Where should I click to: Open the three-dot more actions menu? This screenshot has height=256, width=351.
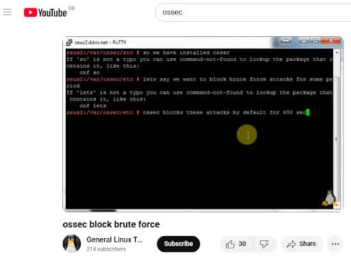335,244
